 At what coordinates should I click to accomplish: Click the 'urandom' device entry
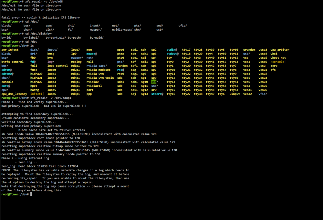[x=249, y=50]
